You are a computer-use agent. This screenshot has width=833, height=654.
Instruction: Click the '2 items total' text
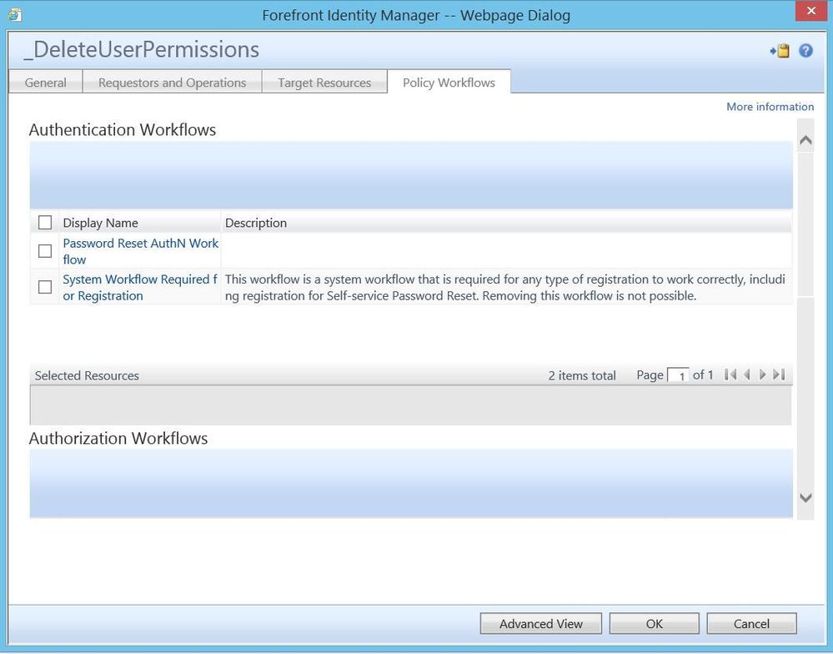[x=582, y=375]
